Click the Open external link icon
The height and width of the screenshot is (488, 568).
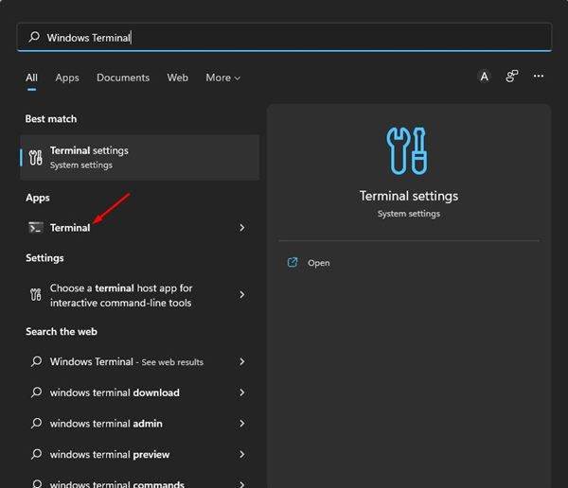click(293, 263)
